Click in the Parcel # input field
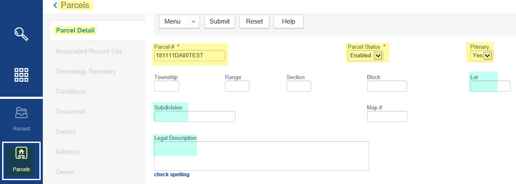Image resolution: width=516 pixels, height=184 pixels. 189,56
